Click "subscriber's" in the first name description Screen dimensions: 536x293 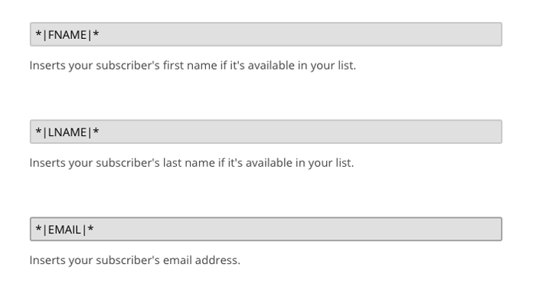click(x=128, y=65)
